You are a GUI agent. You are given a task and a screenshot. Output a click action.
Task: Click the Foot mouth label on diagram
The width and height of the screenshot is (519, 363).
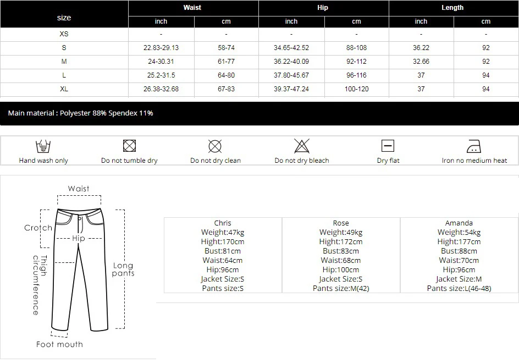coord(59,344)
